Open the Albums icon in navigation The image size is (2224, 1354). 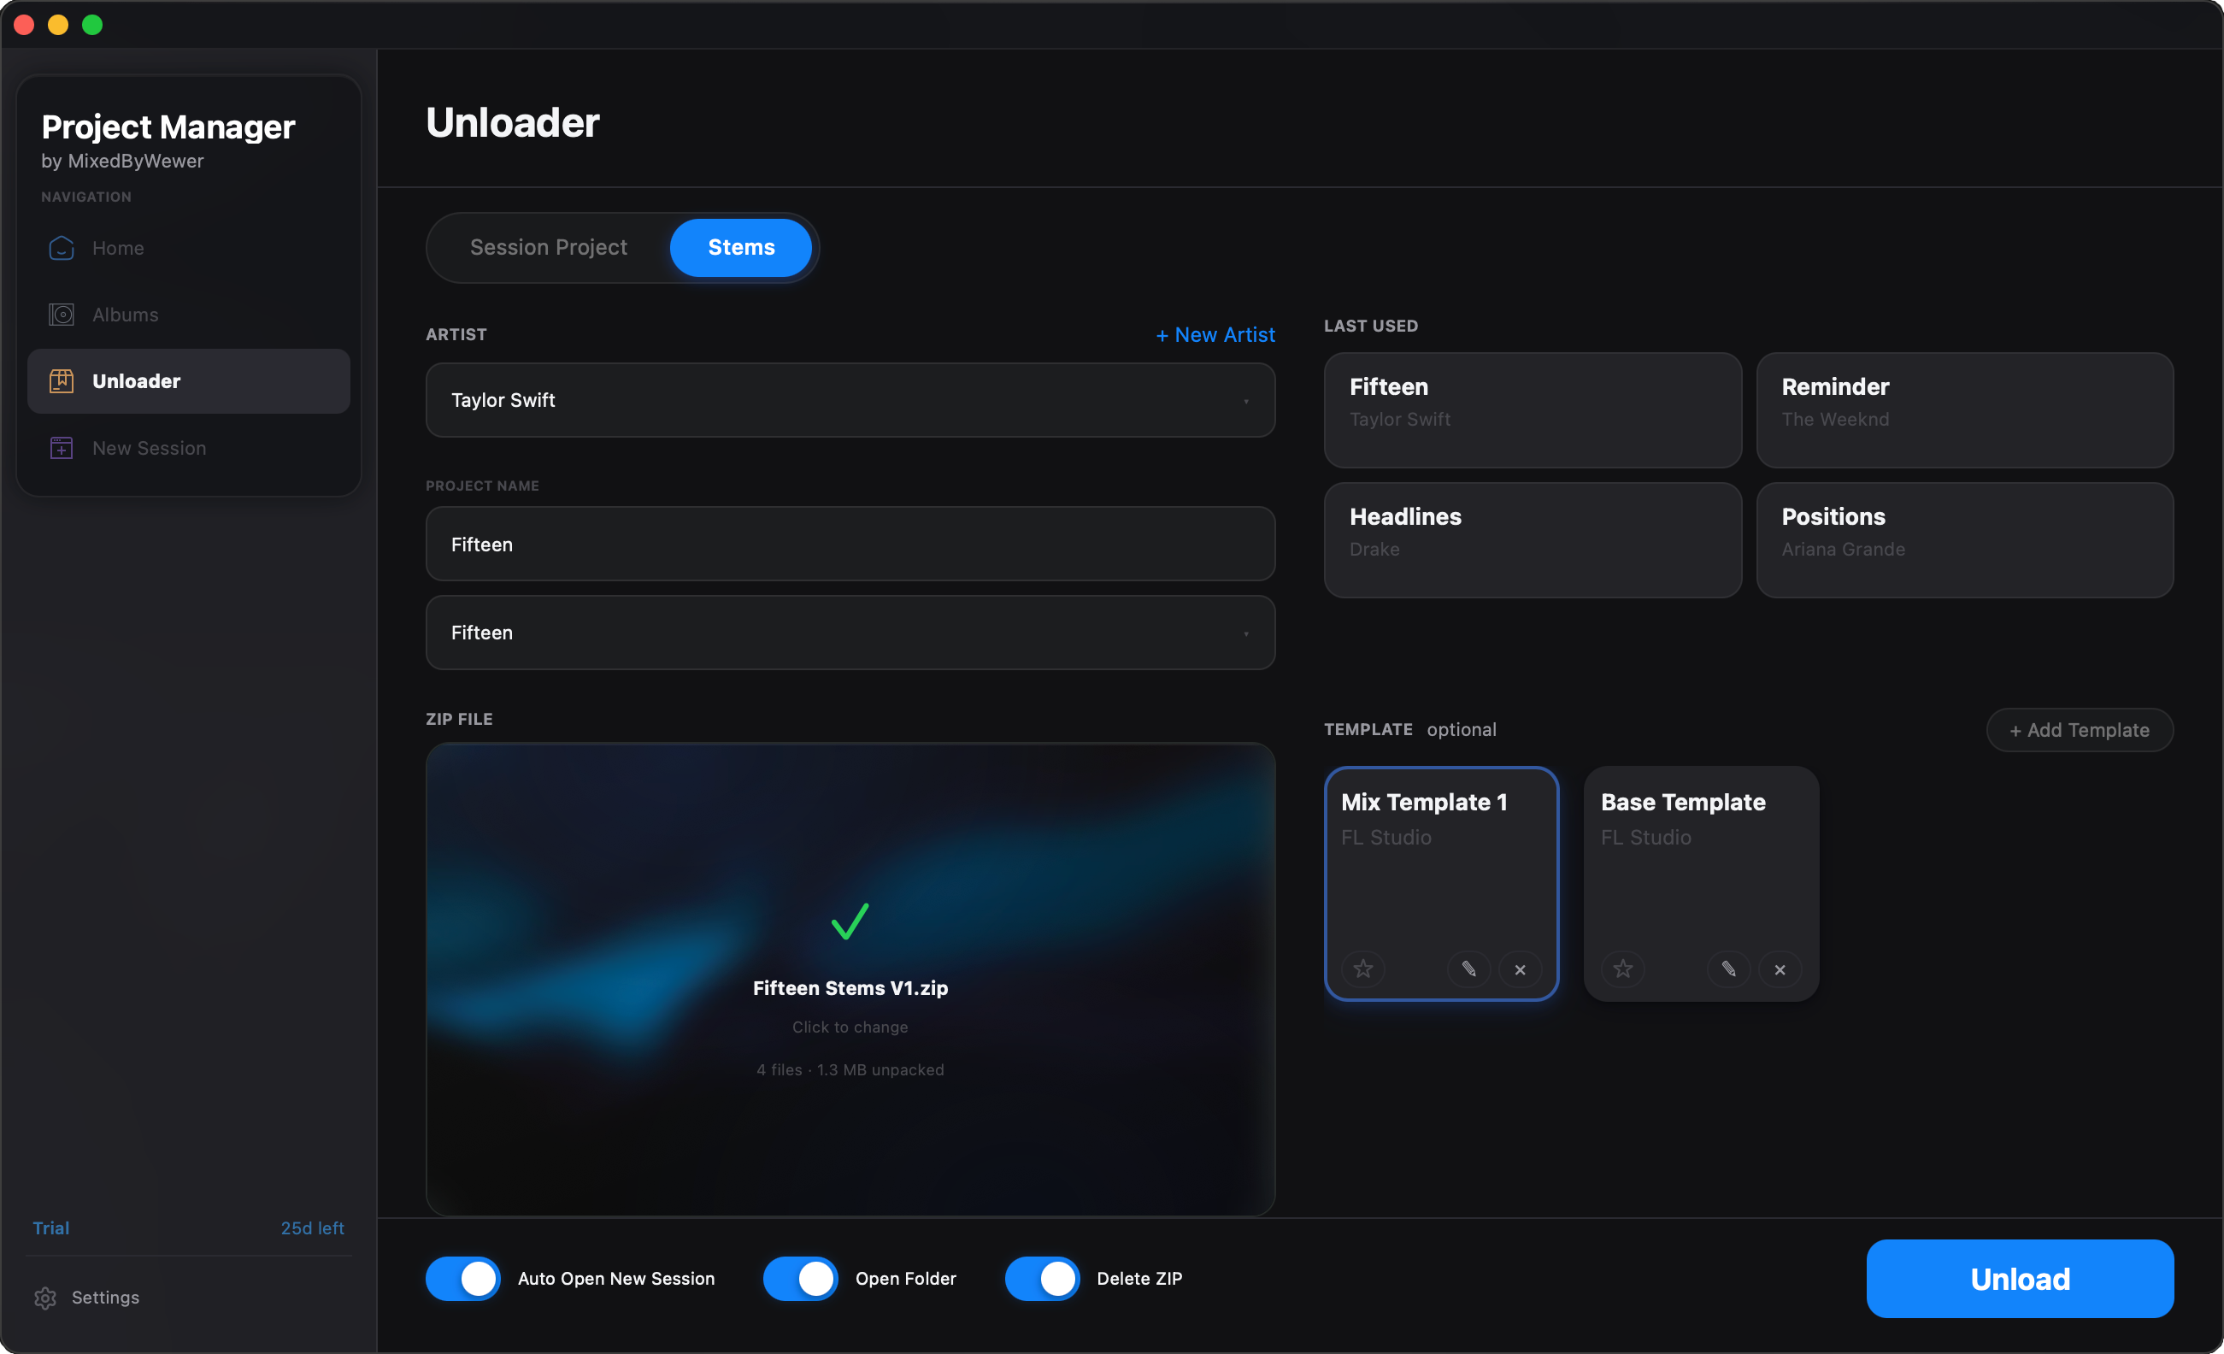pos(62,314)
